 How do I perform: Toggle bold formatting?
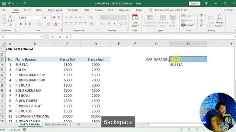21,24
